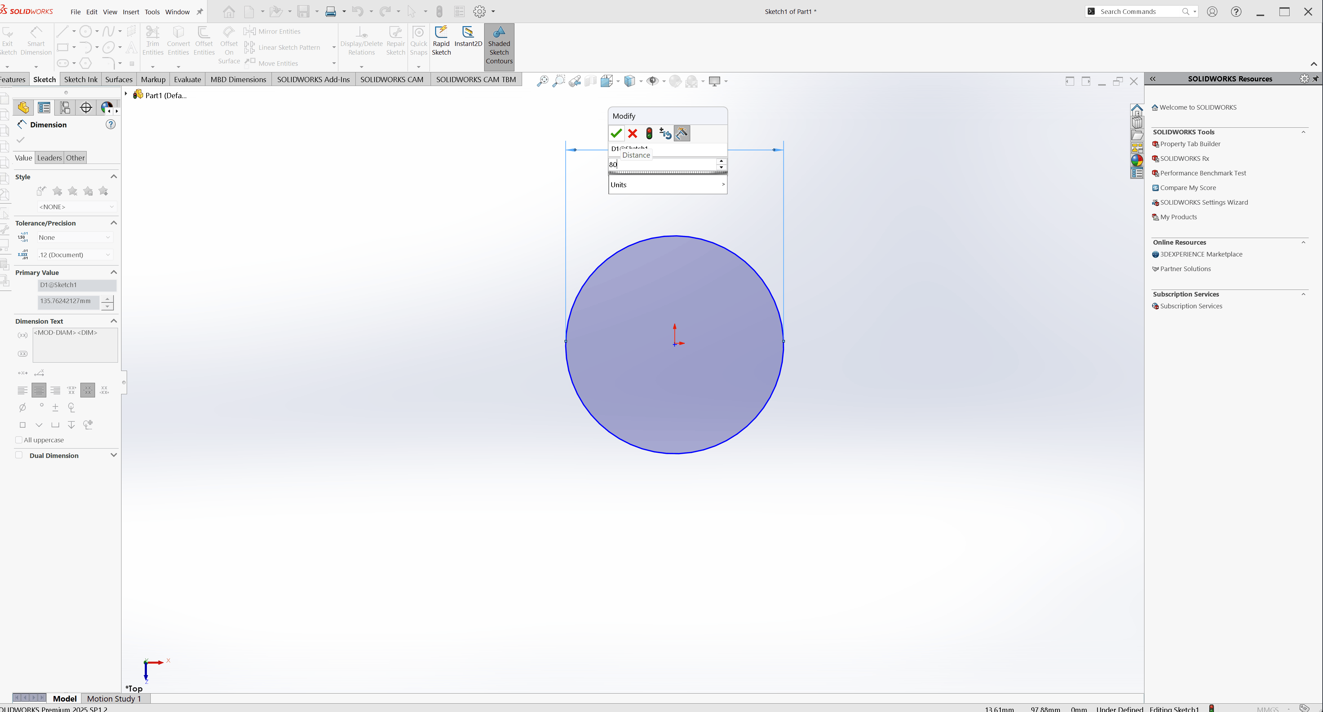Open the Style <NONE> dropdown
The height and width of the screenshot is (712, 1323).
77,207
